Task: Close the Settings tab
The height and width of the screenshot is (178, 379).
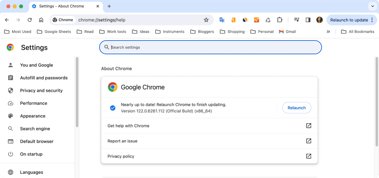Action: (98, 6)
